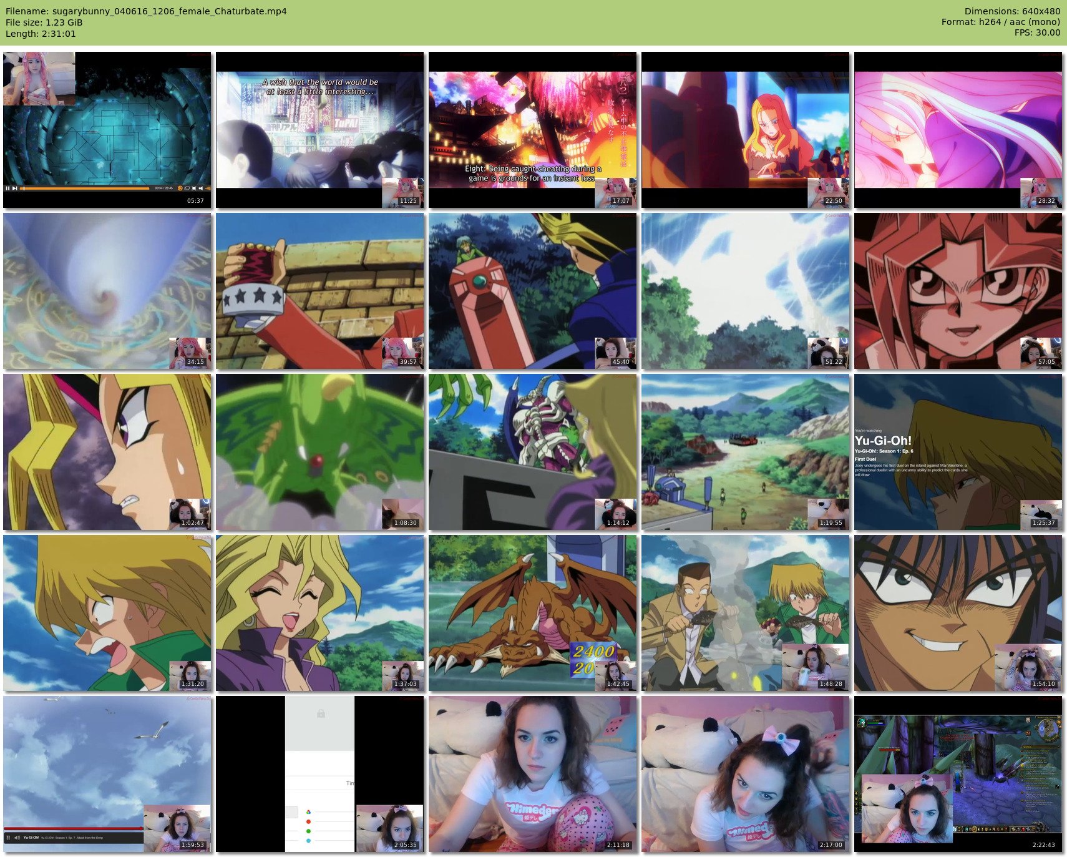
Task: Open the 17:07 thumbnail about cheating rule
Action: [x=533, y=130]
